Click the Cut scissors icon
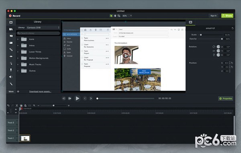241x153 pixels. pyautogui.click(x=17, y=105)
